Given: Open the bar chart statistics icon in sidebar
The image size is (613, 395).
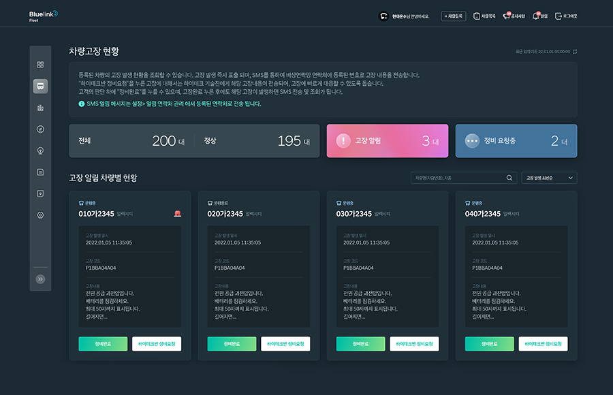Looking at the screenshot, I should coord(40,108).
